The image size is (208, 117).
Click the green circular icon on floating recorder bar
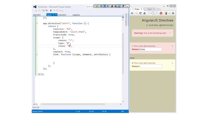click(97, 6)
